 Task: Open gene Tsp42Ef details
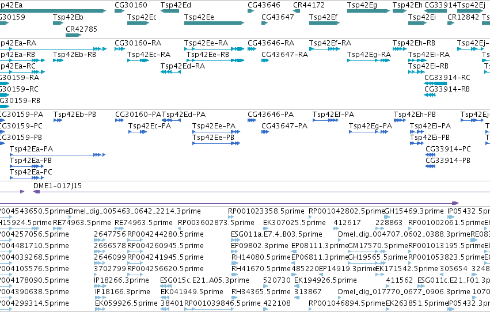tap(323, 17)
